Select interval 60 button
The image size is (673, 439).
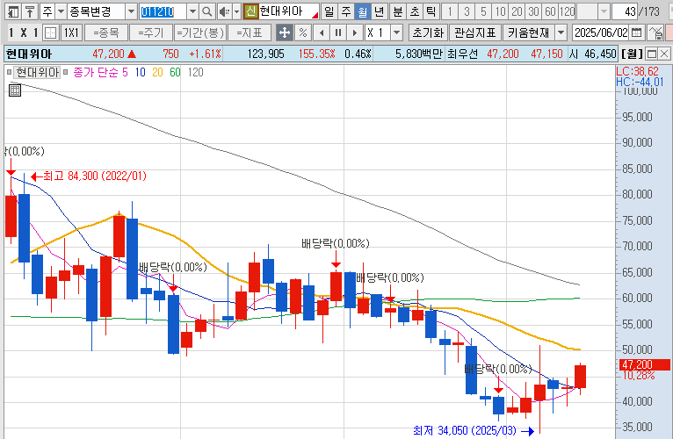coord(550,11)
